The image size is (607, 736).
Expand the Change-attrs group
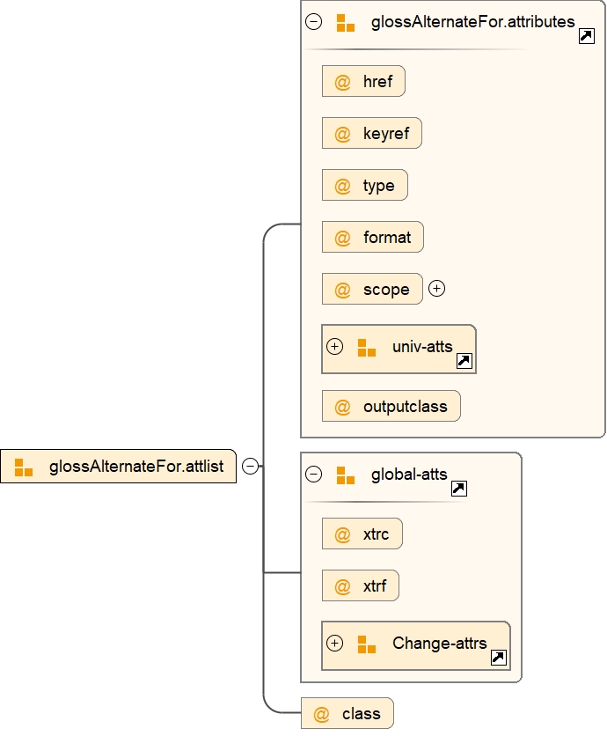334,644
